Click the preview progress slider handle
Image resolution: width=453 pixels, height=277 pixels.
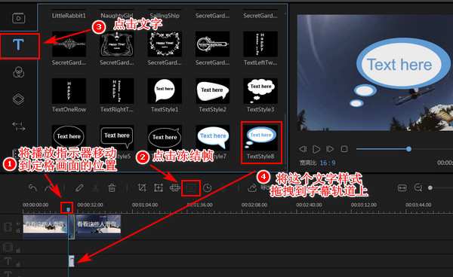(408, 149)
